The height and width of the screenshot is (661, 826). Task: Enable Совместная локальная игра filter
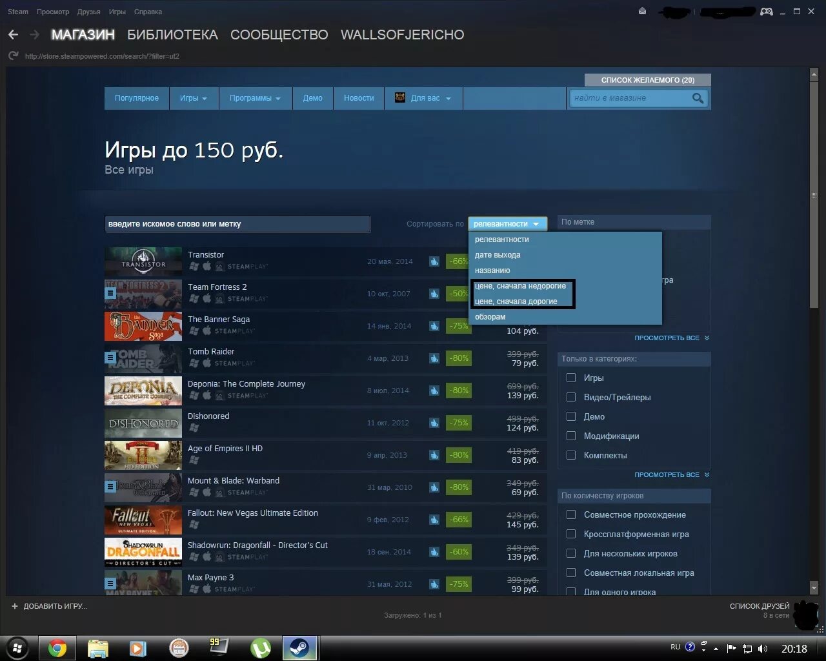coord(571,573)
